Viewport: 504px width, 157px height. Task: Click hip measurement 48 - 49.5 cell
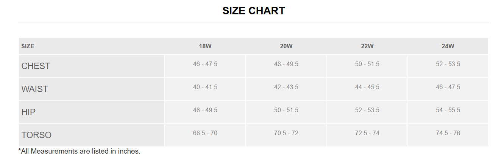tap(205, 110)
